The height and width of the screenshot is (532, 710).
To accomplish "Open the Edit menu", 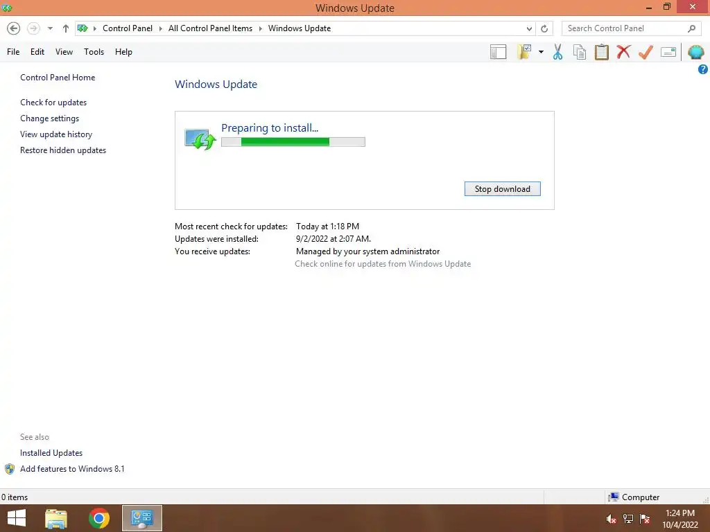I will tap(37, 51).
